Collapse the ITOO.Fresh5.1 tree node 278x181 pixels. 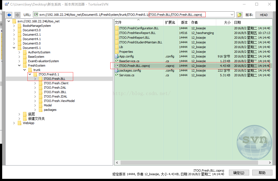tap(30, 74)
